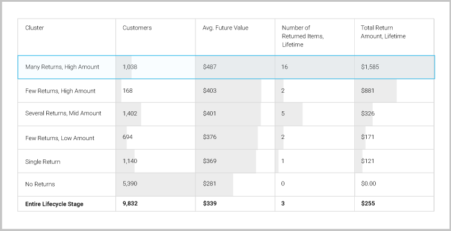Select the No Returns cluster row
This screenshot has width=451, height=231.
[226, 185]
